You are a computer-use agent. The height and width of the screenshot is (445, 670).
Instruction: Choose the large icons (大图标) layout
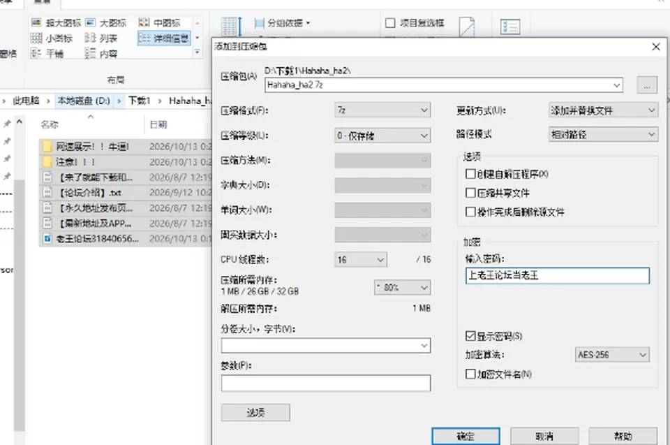pyautogui.click(x=106, y=22)
